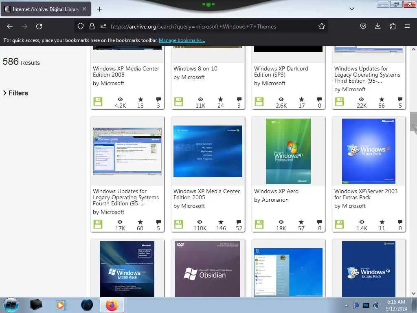This screenshot has width=417, height=313.
Task: Open the Windows Start menu orb
Action: tap(11, 305)
